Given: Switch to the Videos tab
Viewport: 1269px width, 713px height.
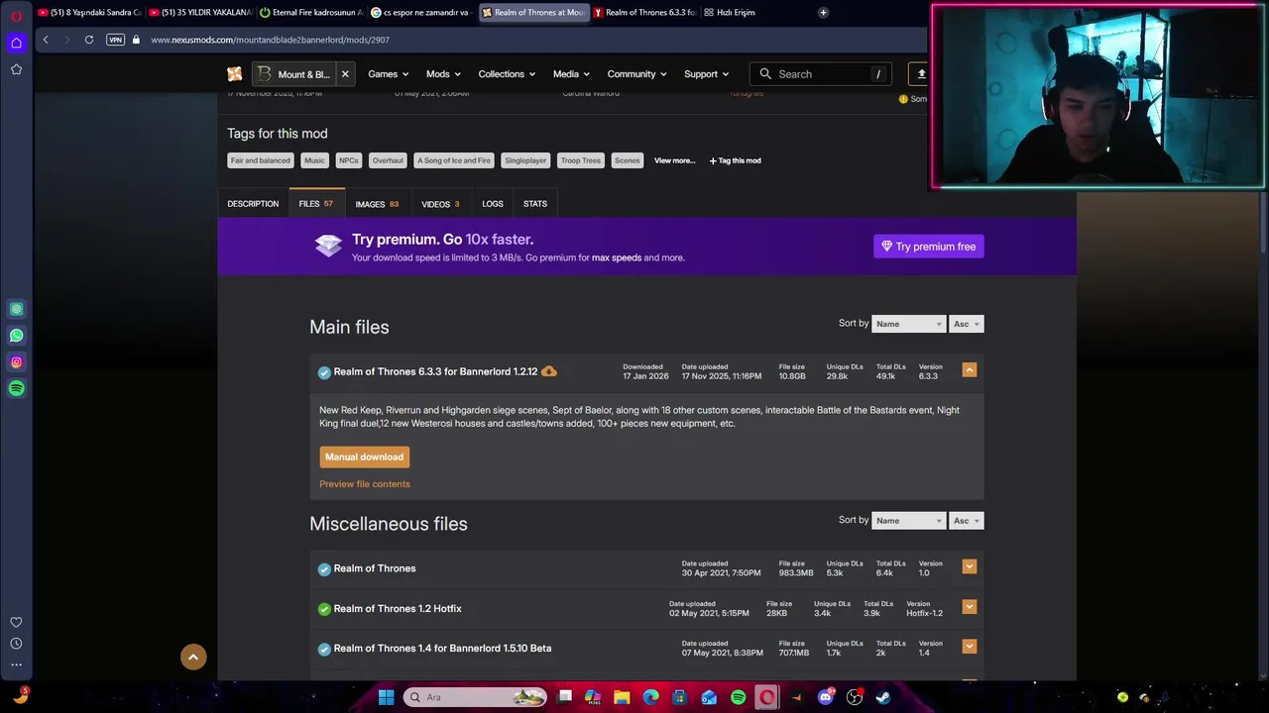Looking at the screenshot, I should pos(440,204).
